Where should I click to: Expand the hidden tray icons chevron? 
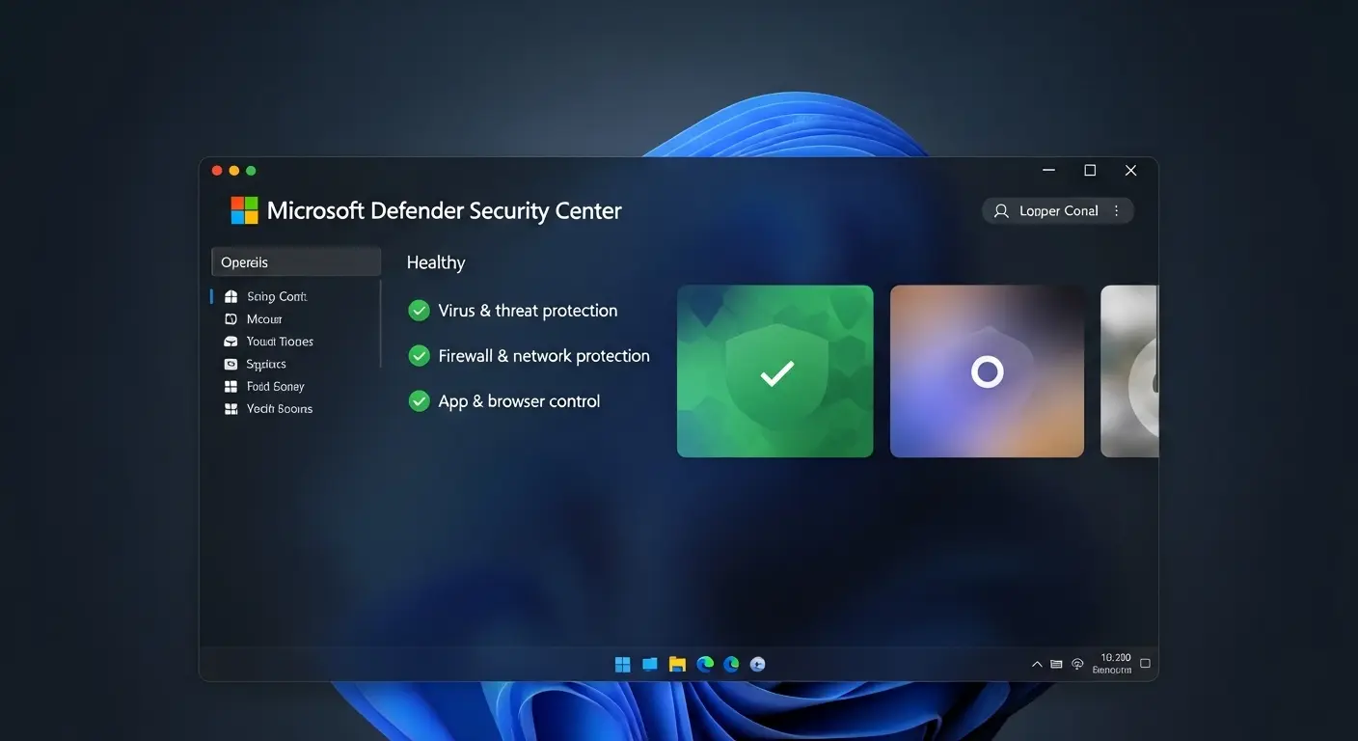tap(1037, 664)
